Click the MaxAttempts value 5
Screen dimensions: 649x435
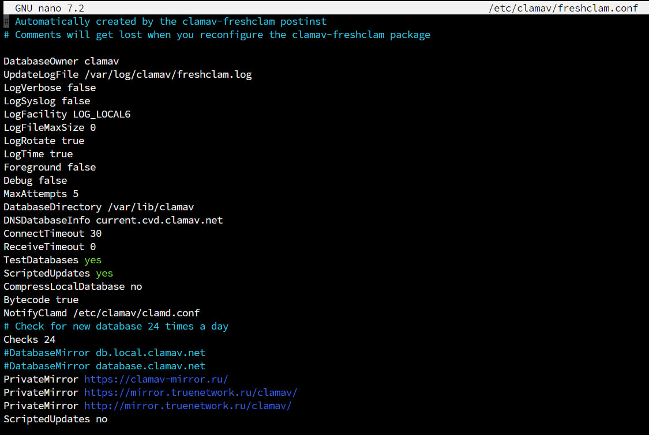pyautogui.click(x=76, y=194)
